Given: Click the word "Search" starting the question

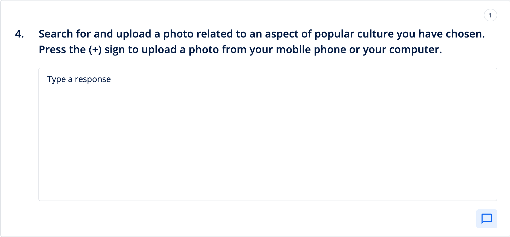Looking at the screenshot, I should coord(56,34).
